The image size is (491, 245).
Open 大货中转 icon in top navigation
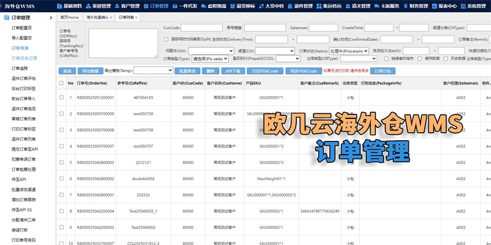click(261, 6)
